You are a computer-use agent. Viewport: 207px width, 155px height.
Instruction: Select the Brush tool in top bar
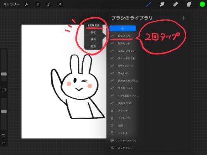tap(149, 4)
